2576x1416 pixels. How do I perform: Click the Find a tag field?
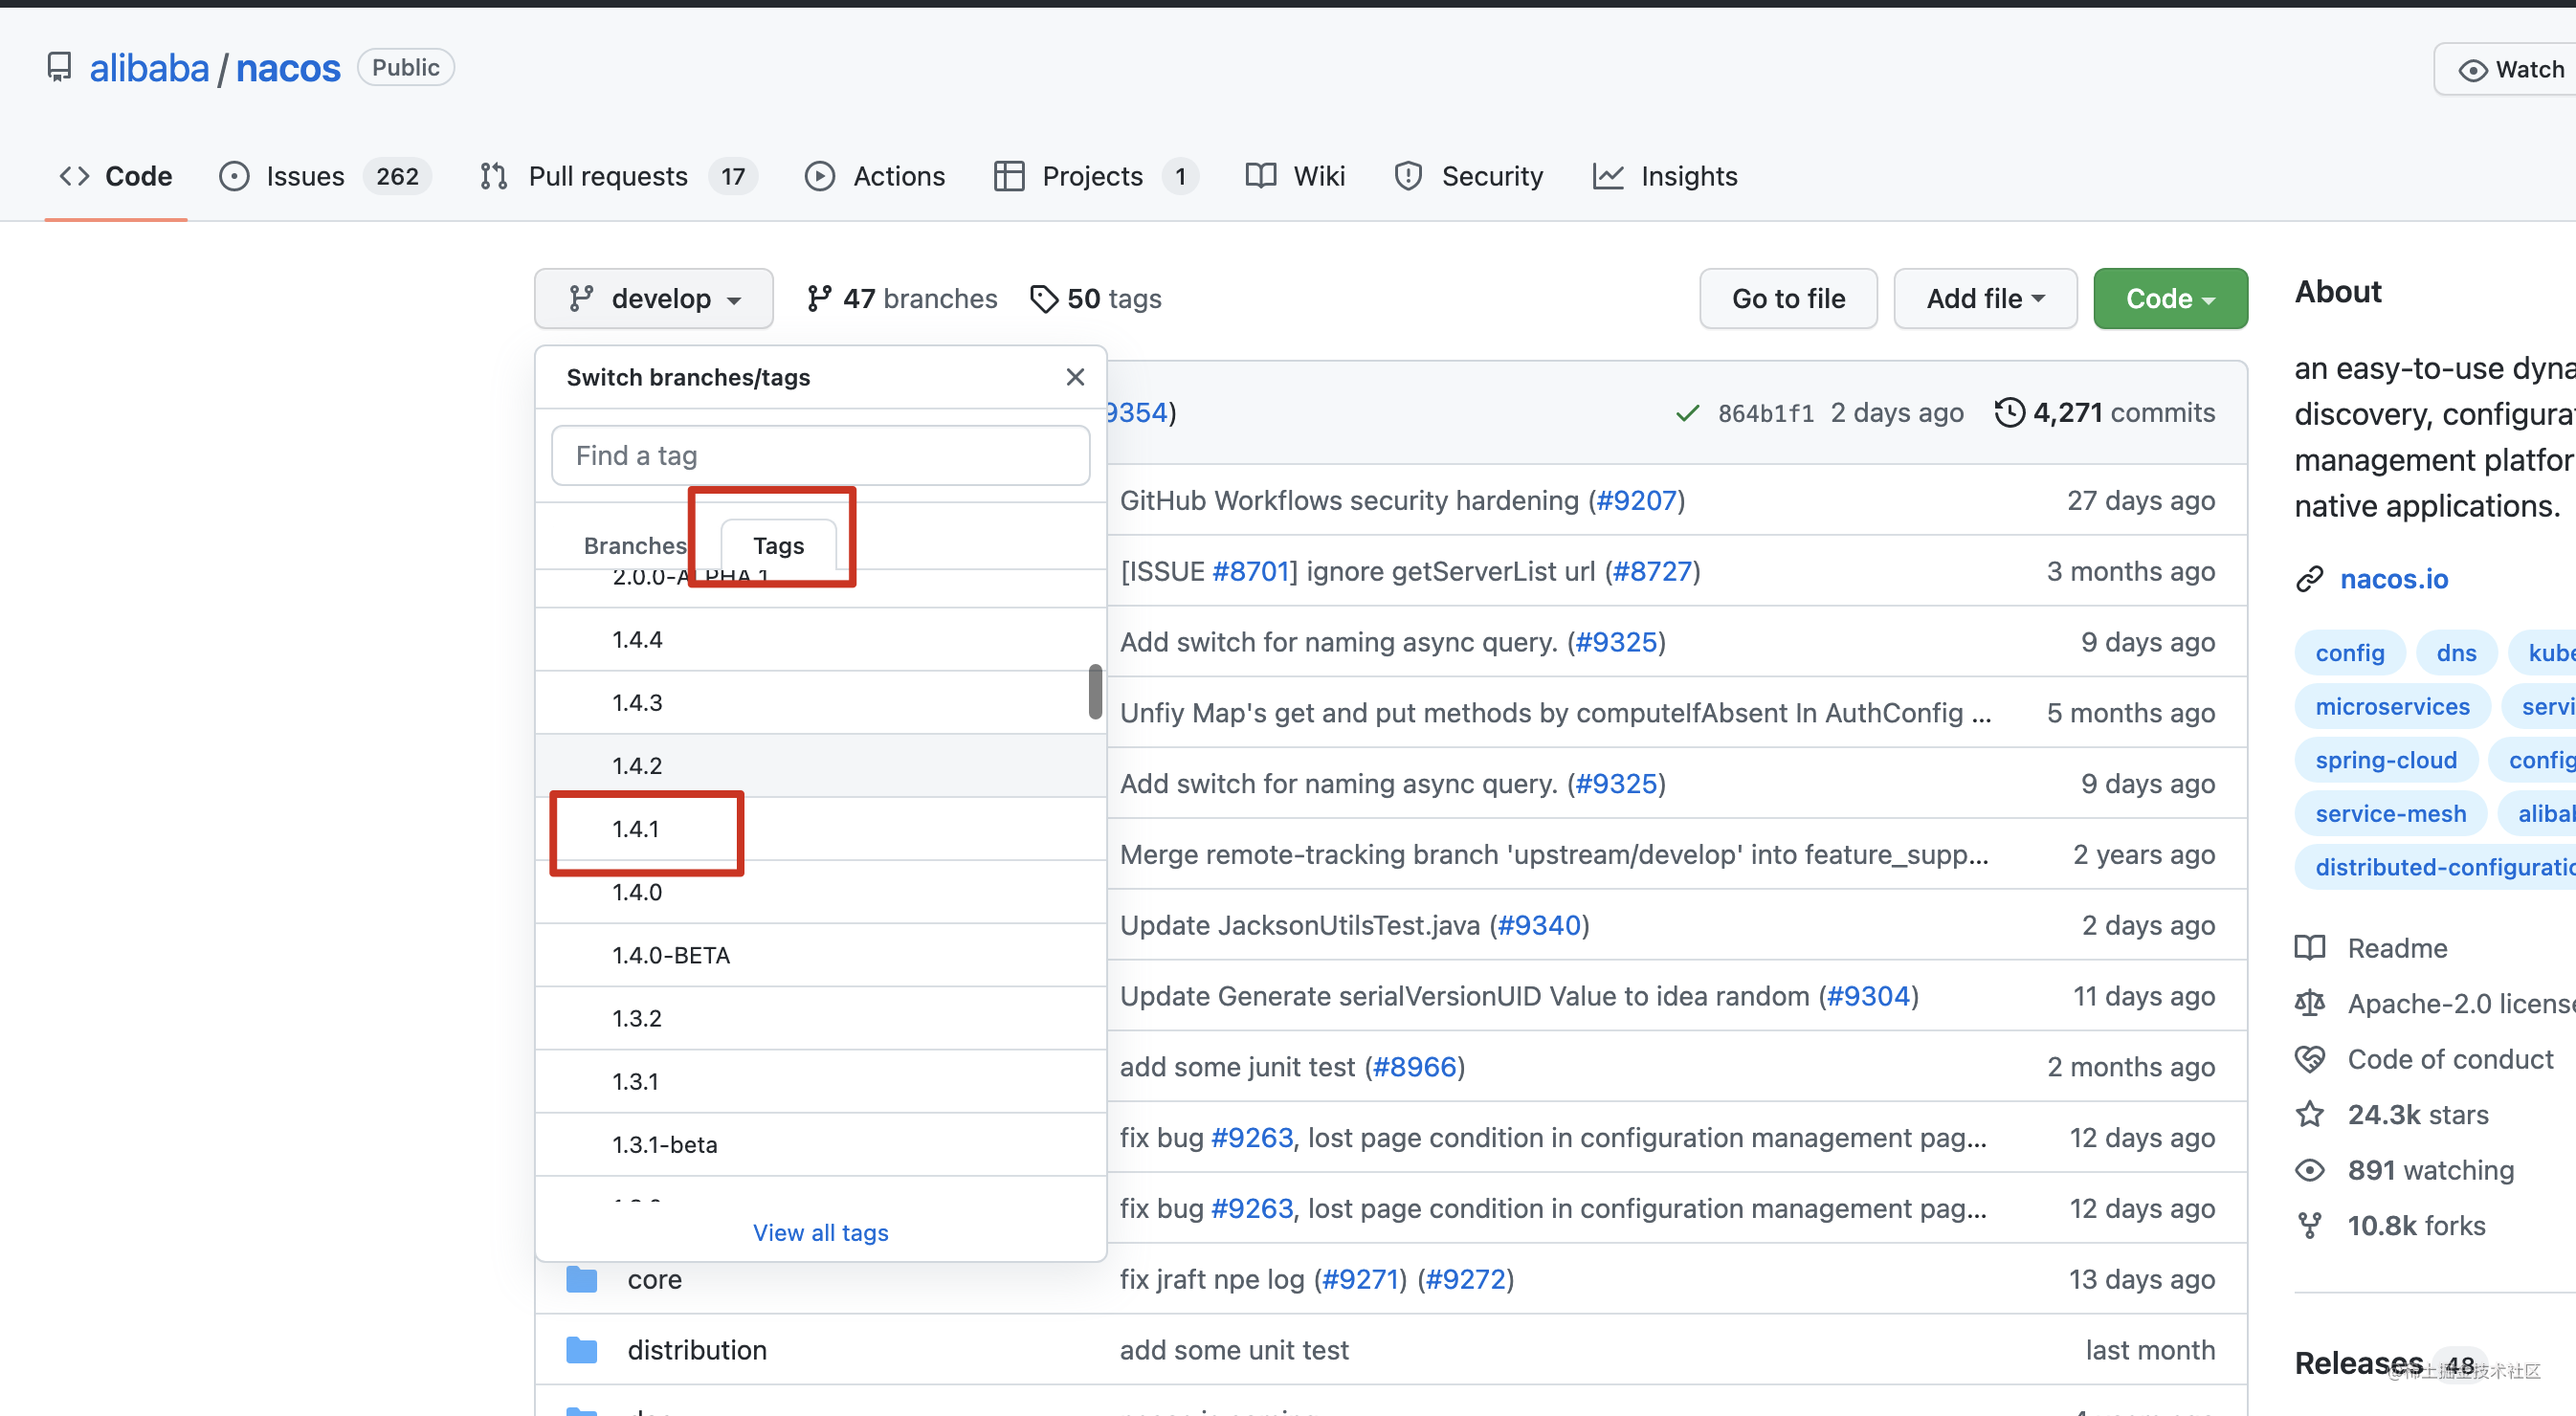coord(820,455)
